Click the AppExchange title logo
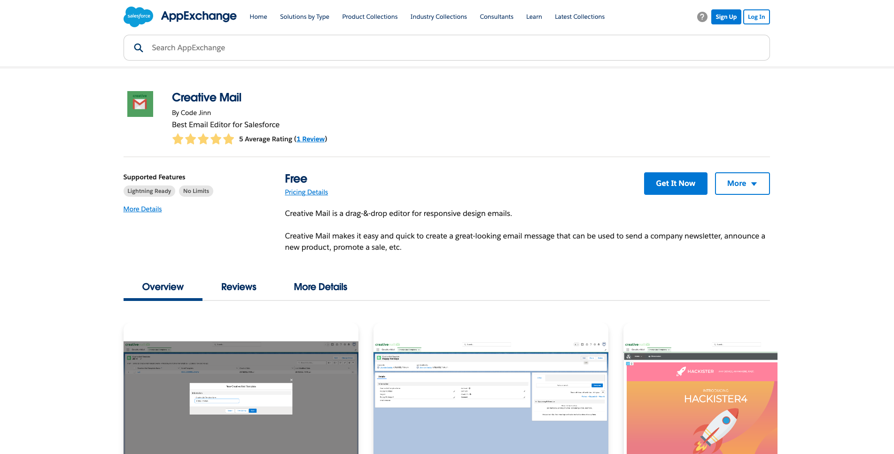This screenshot has width=894, height=454. pos(199,16)
